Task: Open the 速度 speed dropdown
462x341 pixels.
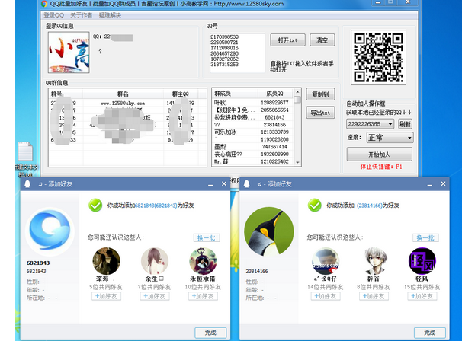Action: pos(390,138)
